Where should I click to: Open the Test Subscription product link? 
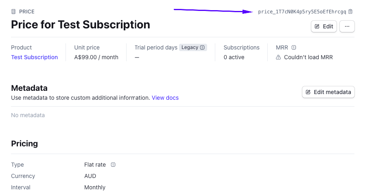[35, 57]
